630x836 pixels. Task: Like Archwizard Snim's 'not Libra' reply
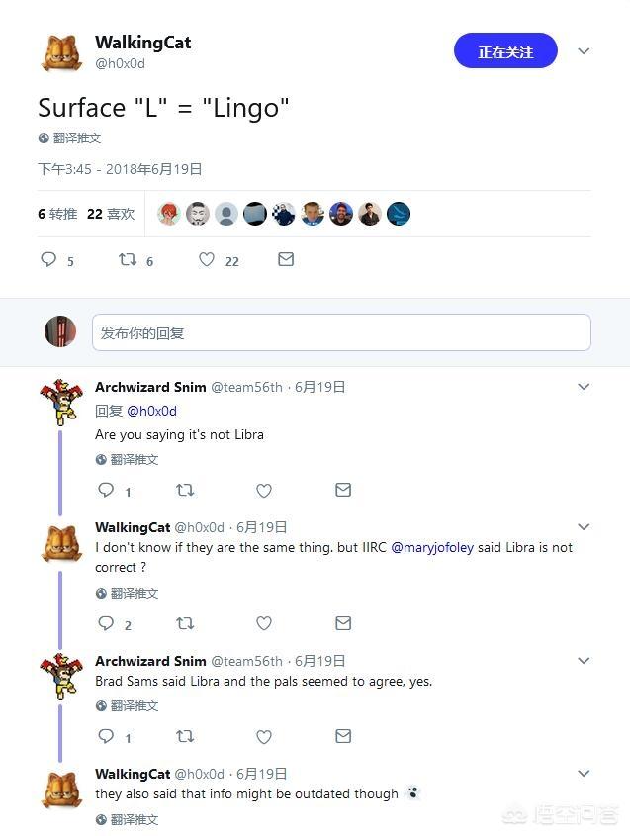(x=264, y=490)
